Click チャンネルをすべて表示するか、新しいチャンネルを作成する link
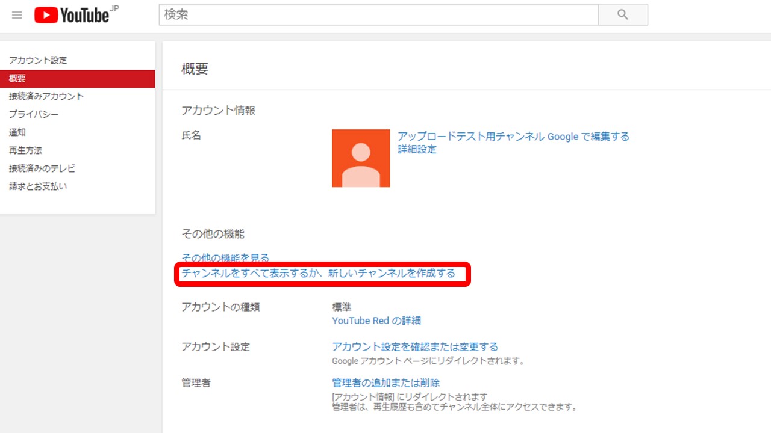The width and height of the screenshot is (771, 433). (319, 274)
